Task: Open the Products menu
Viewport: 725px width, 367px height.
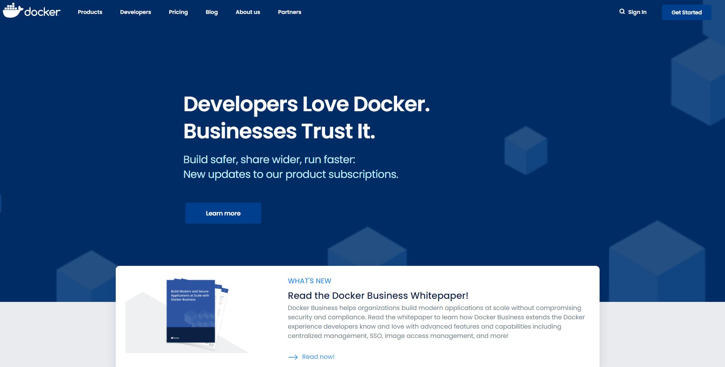Action: coord(90,12)
